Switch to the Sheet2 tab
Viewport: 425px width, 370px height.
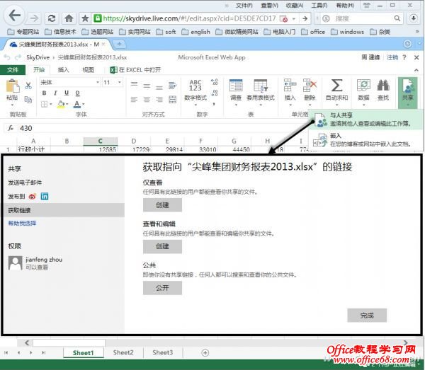coord(123,352)
